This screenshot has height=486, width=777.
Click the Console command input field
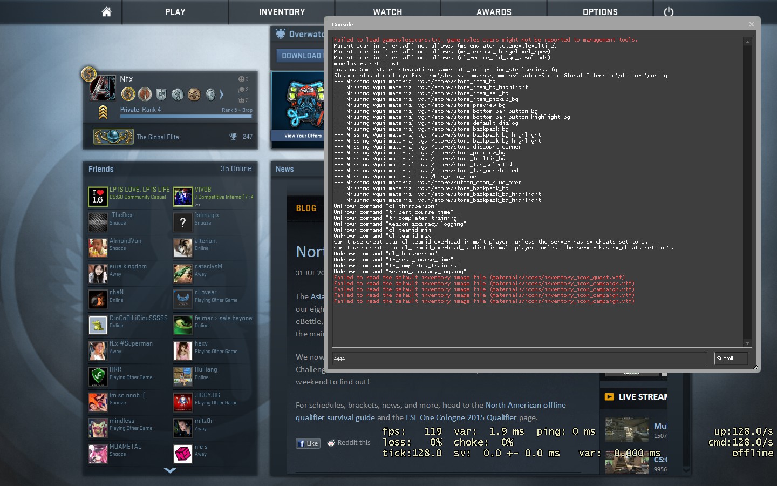pyautogui.click(x=520, y=359)
